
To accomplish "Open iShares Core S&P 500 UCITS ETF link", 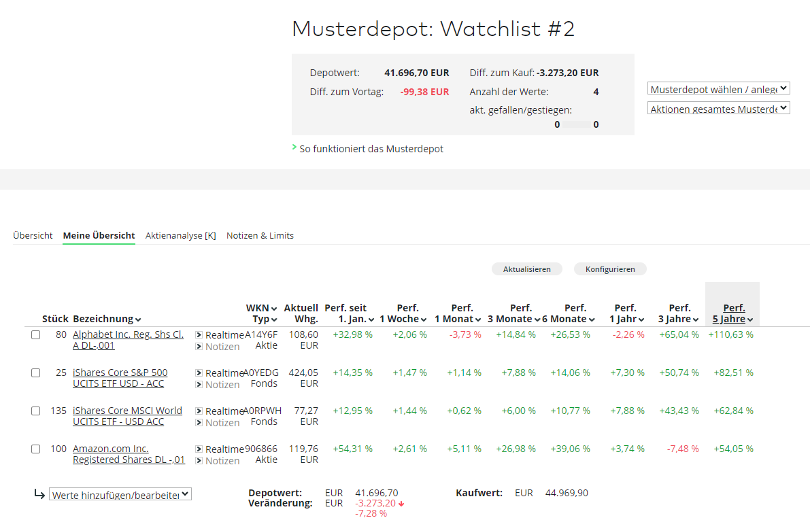I will [x=120, y=378].
